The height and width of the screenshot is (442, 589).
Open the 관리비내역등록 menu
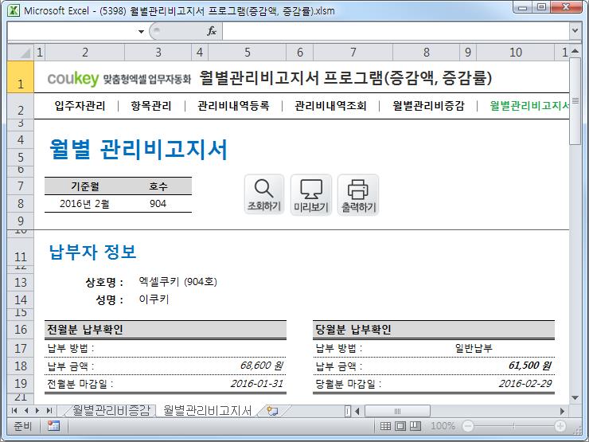coord(233,106)
